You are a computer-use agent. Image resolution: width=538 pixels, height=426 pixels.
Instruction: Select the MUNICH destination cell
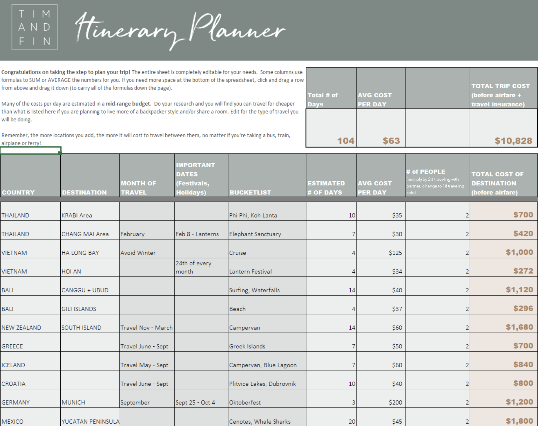pyautogui.click(x=90, y=398)
